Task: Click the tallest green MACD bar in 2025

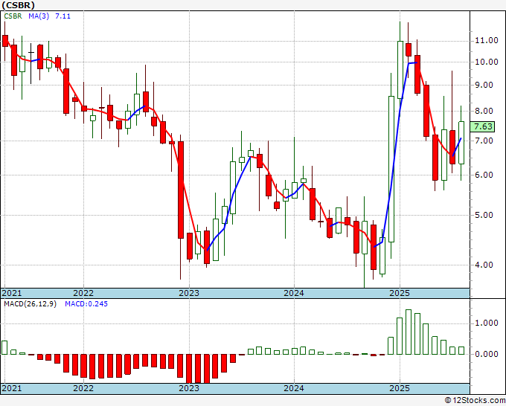Action: (409, 332)
